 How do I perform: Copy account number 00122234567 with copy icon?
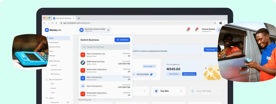(151, 74)
